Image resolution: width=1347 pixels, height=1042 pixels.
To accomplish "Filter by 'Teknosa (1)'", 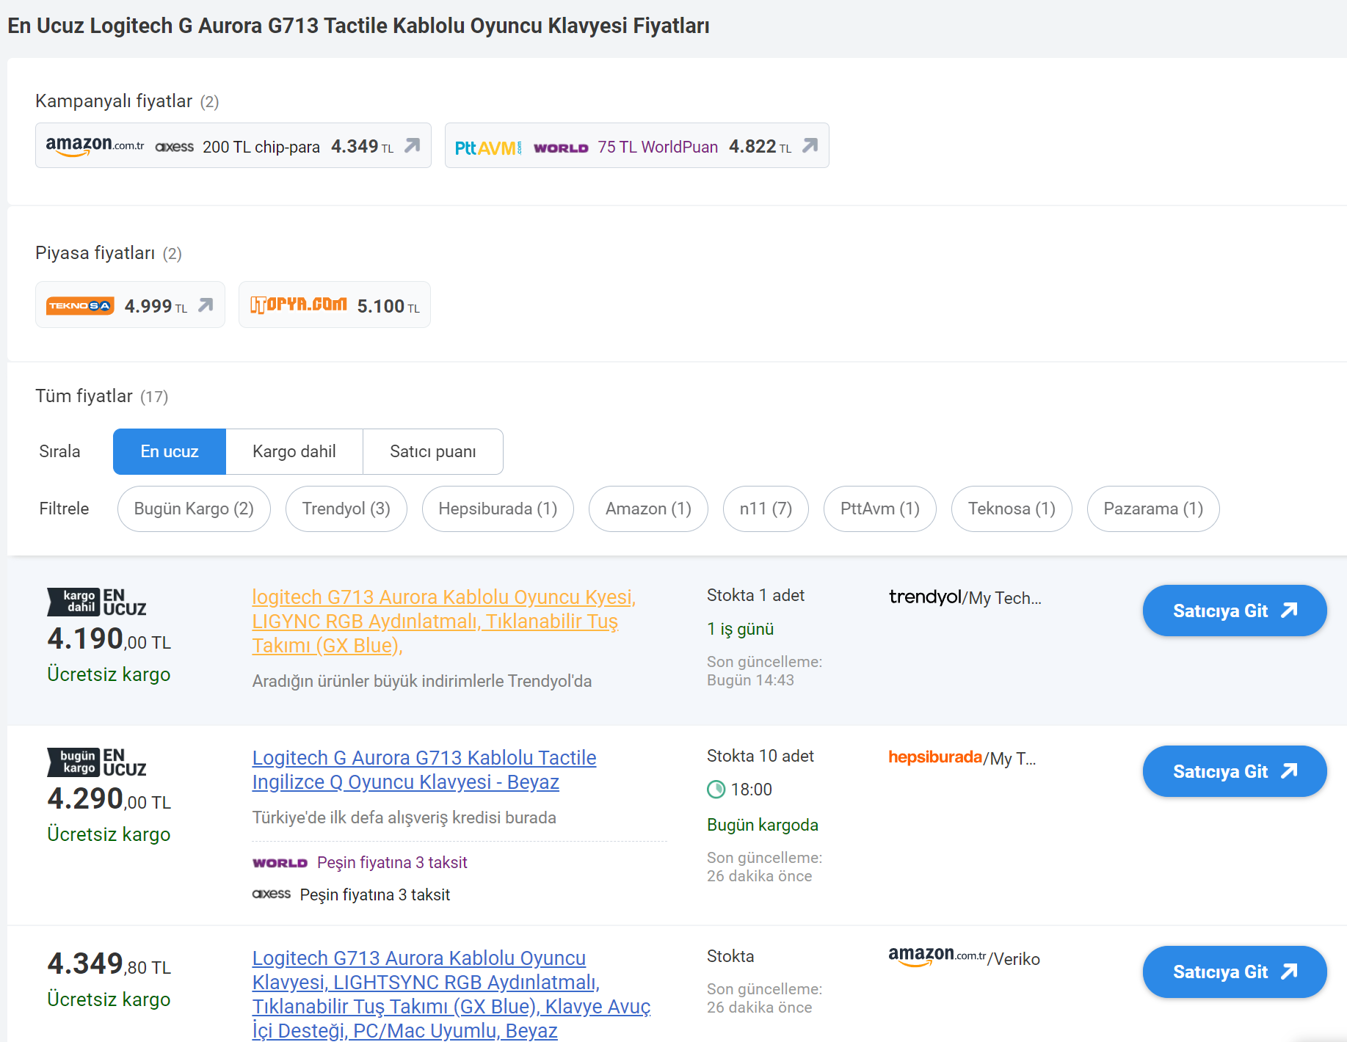I will click(1012, 509).
